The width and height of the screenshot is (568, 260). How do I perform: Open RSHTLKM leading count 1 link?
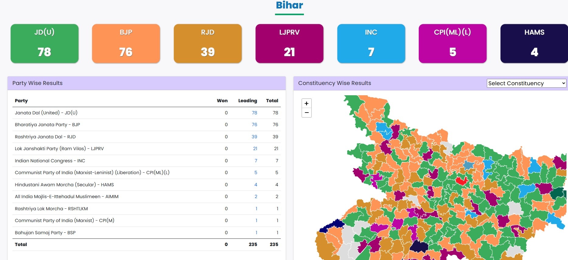[x=256, y=209]
